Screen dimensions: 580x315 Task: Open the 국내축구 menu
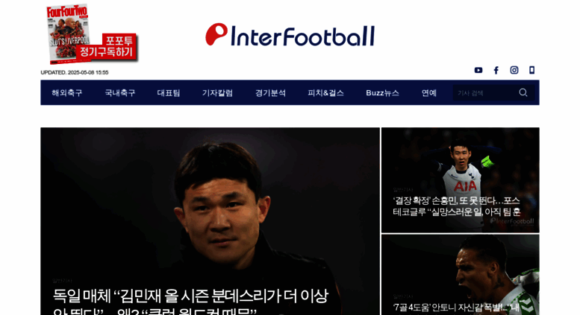click(120, 93)
